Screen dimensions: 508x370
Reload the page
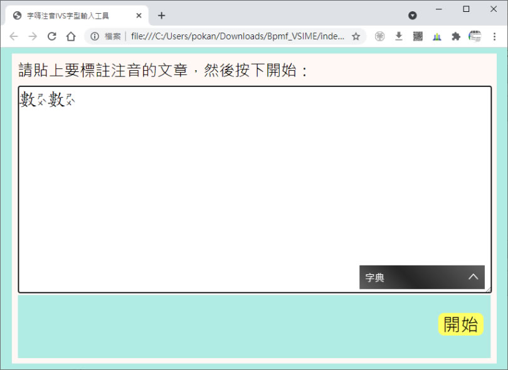point(52,36)
